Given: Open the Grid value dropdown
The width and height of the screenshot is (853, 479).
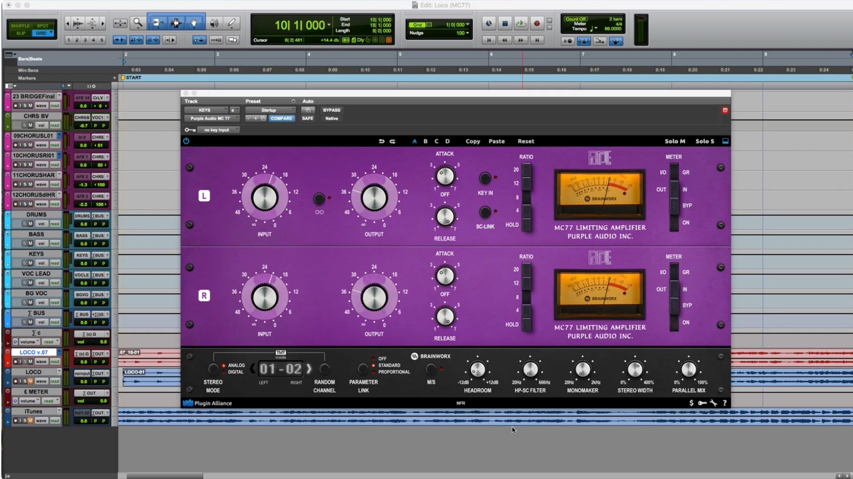Looking at the screenshot, I should (468, 25).
